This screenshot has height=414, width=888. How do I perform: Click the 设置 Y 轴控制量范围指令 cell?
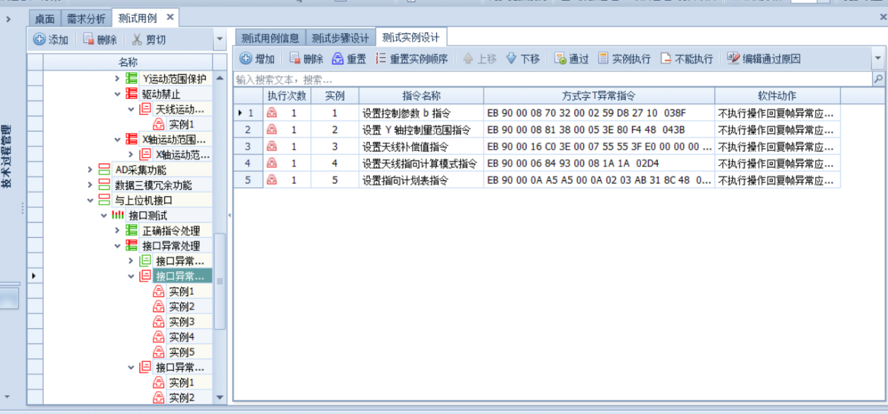[x=421, y=129]
